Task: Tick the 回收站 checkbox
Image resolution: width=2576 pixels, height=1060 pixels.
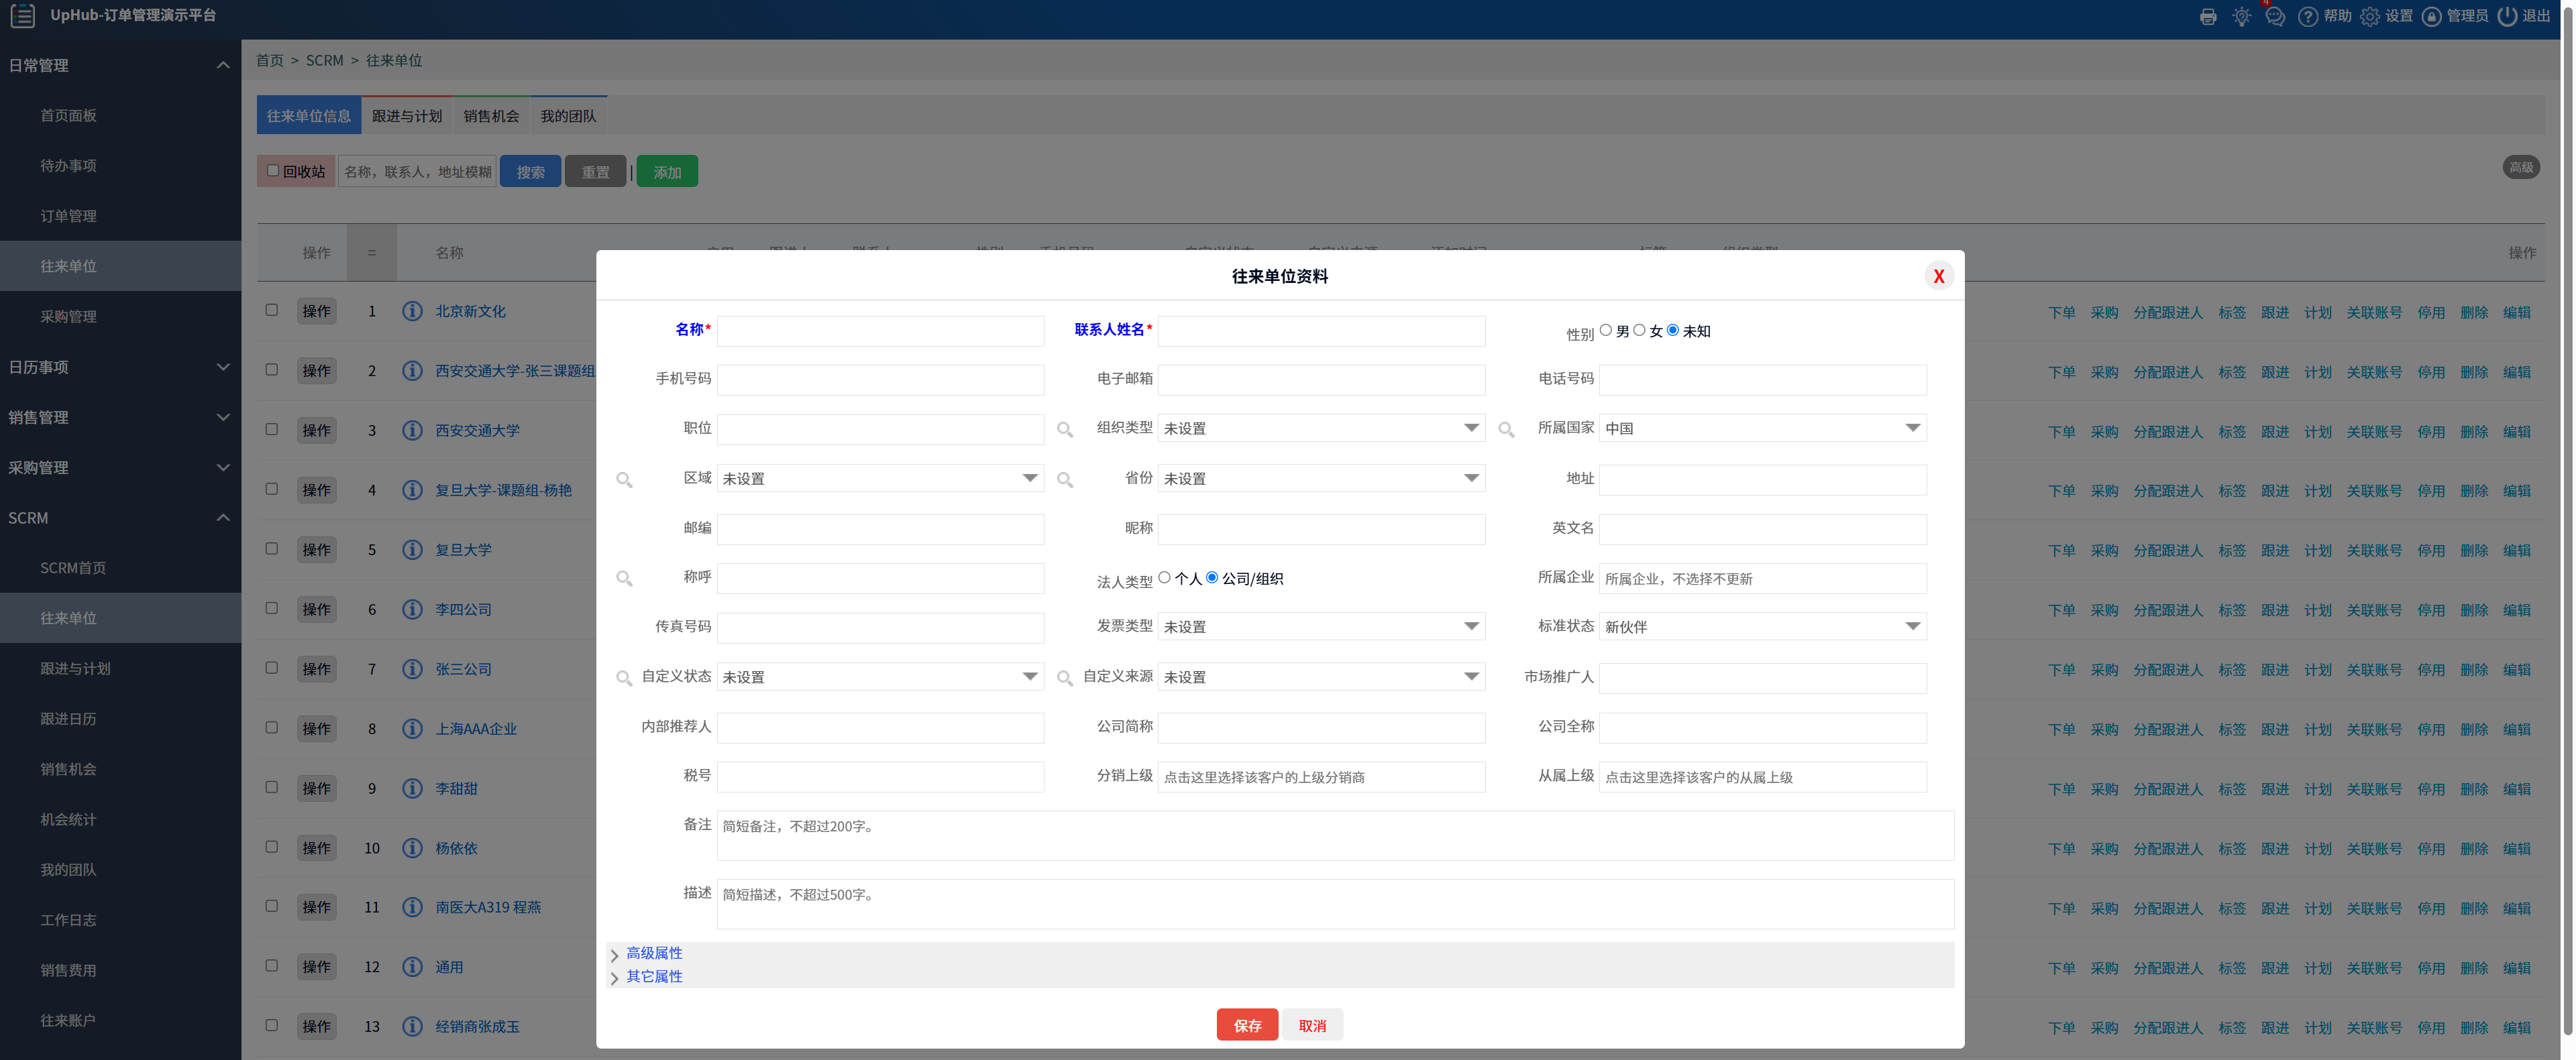Action: click(273, 171)
